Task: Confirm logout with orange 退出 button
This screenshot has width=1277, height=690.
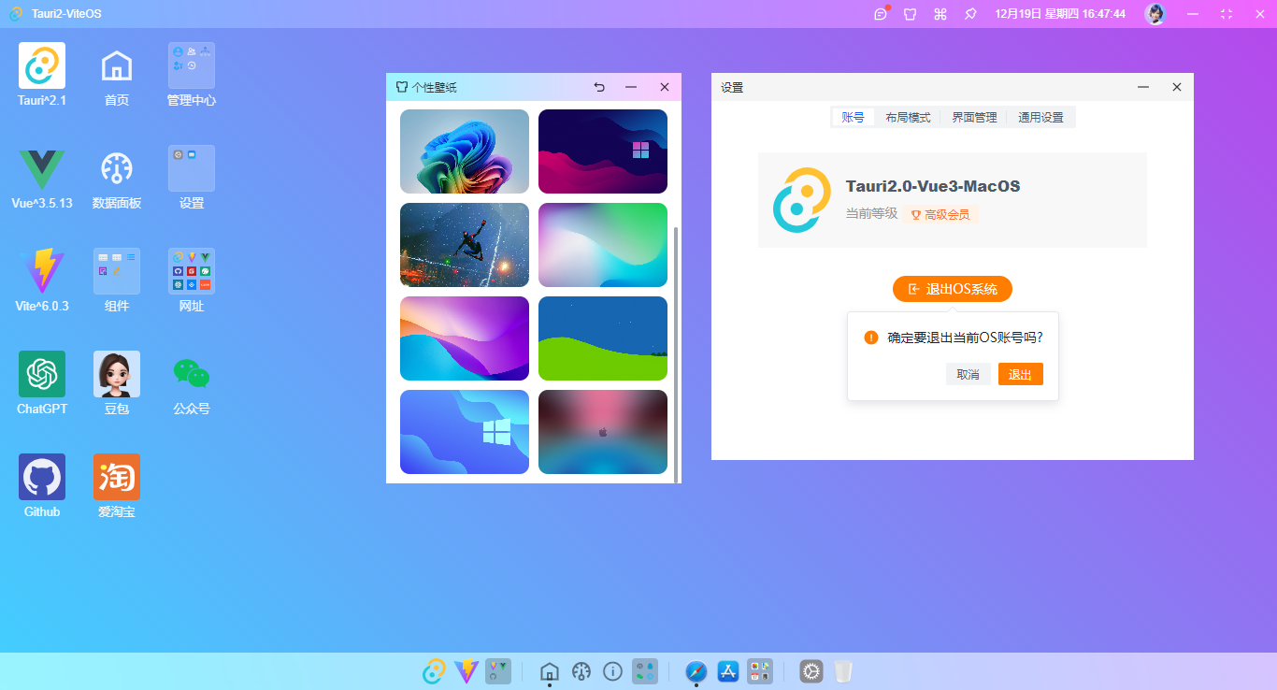Action: (x=1020, y=375)
